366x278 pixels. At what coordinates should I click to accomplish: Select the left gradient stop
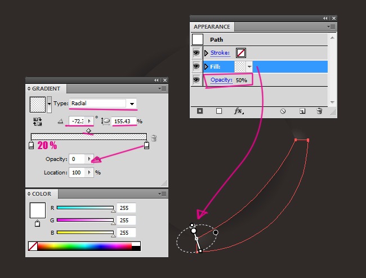[32, 145]
